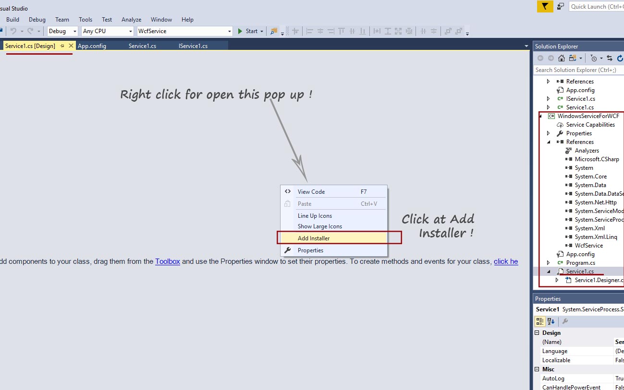Click the WindowsServiceForWCF project C# icon
Screen dimensions: 624x390
point(551,116)
